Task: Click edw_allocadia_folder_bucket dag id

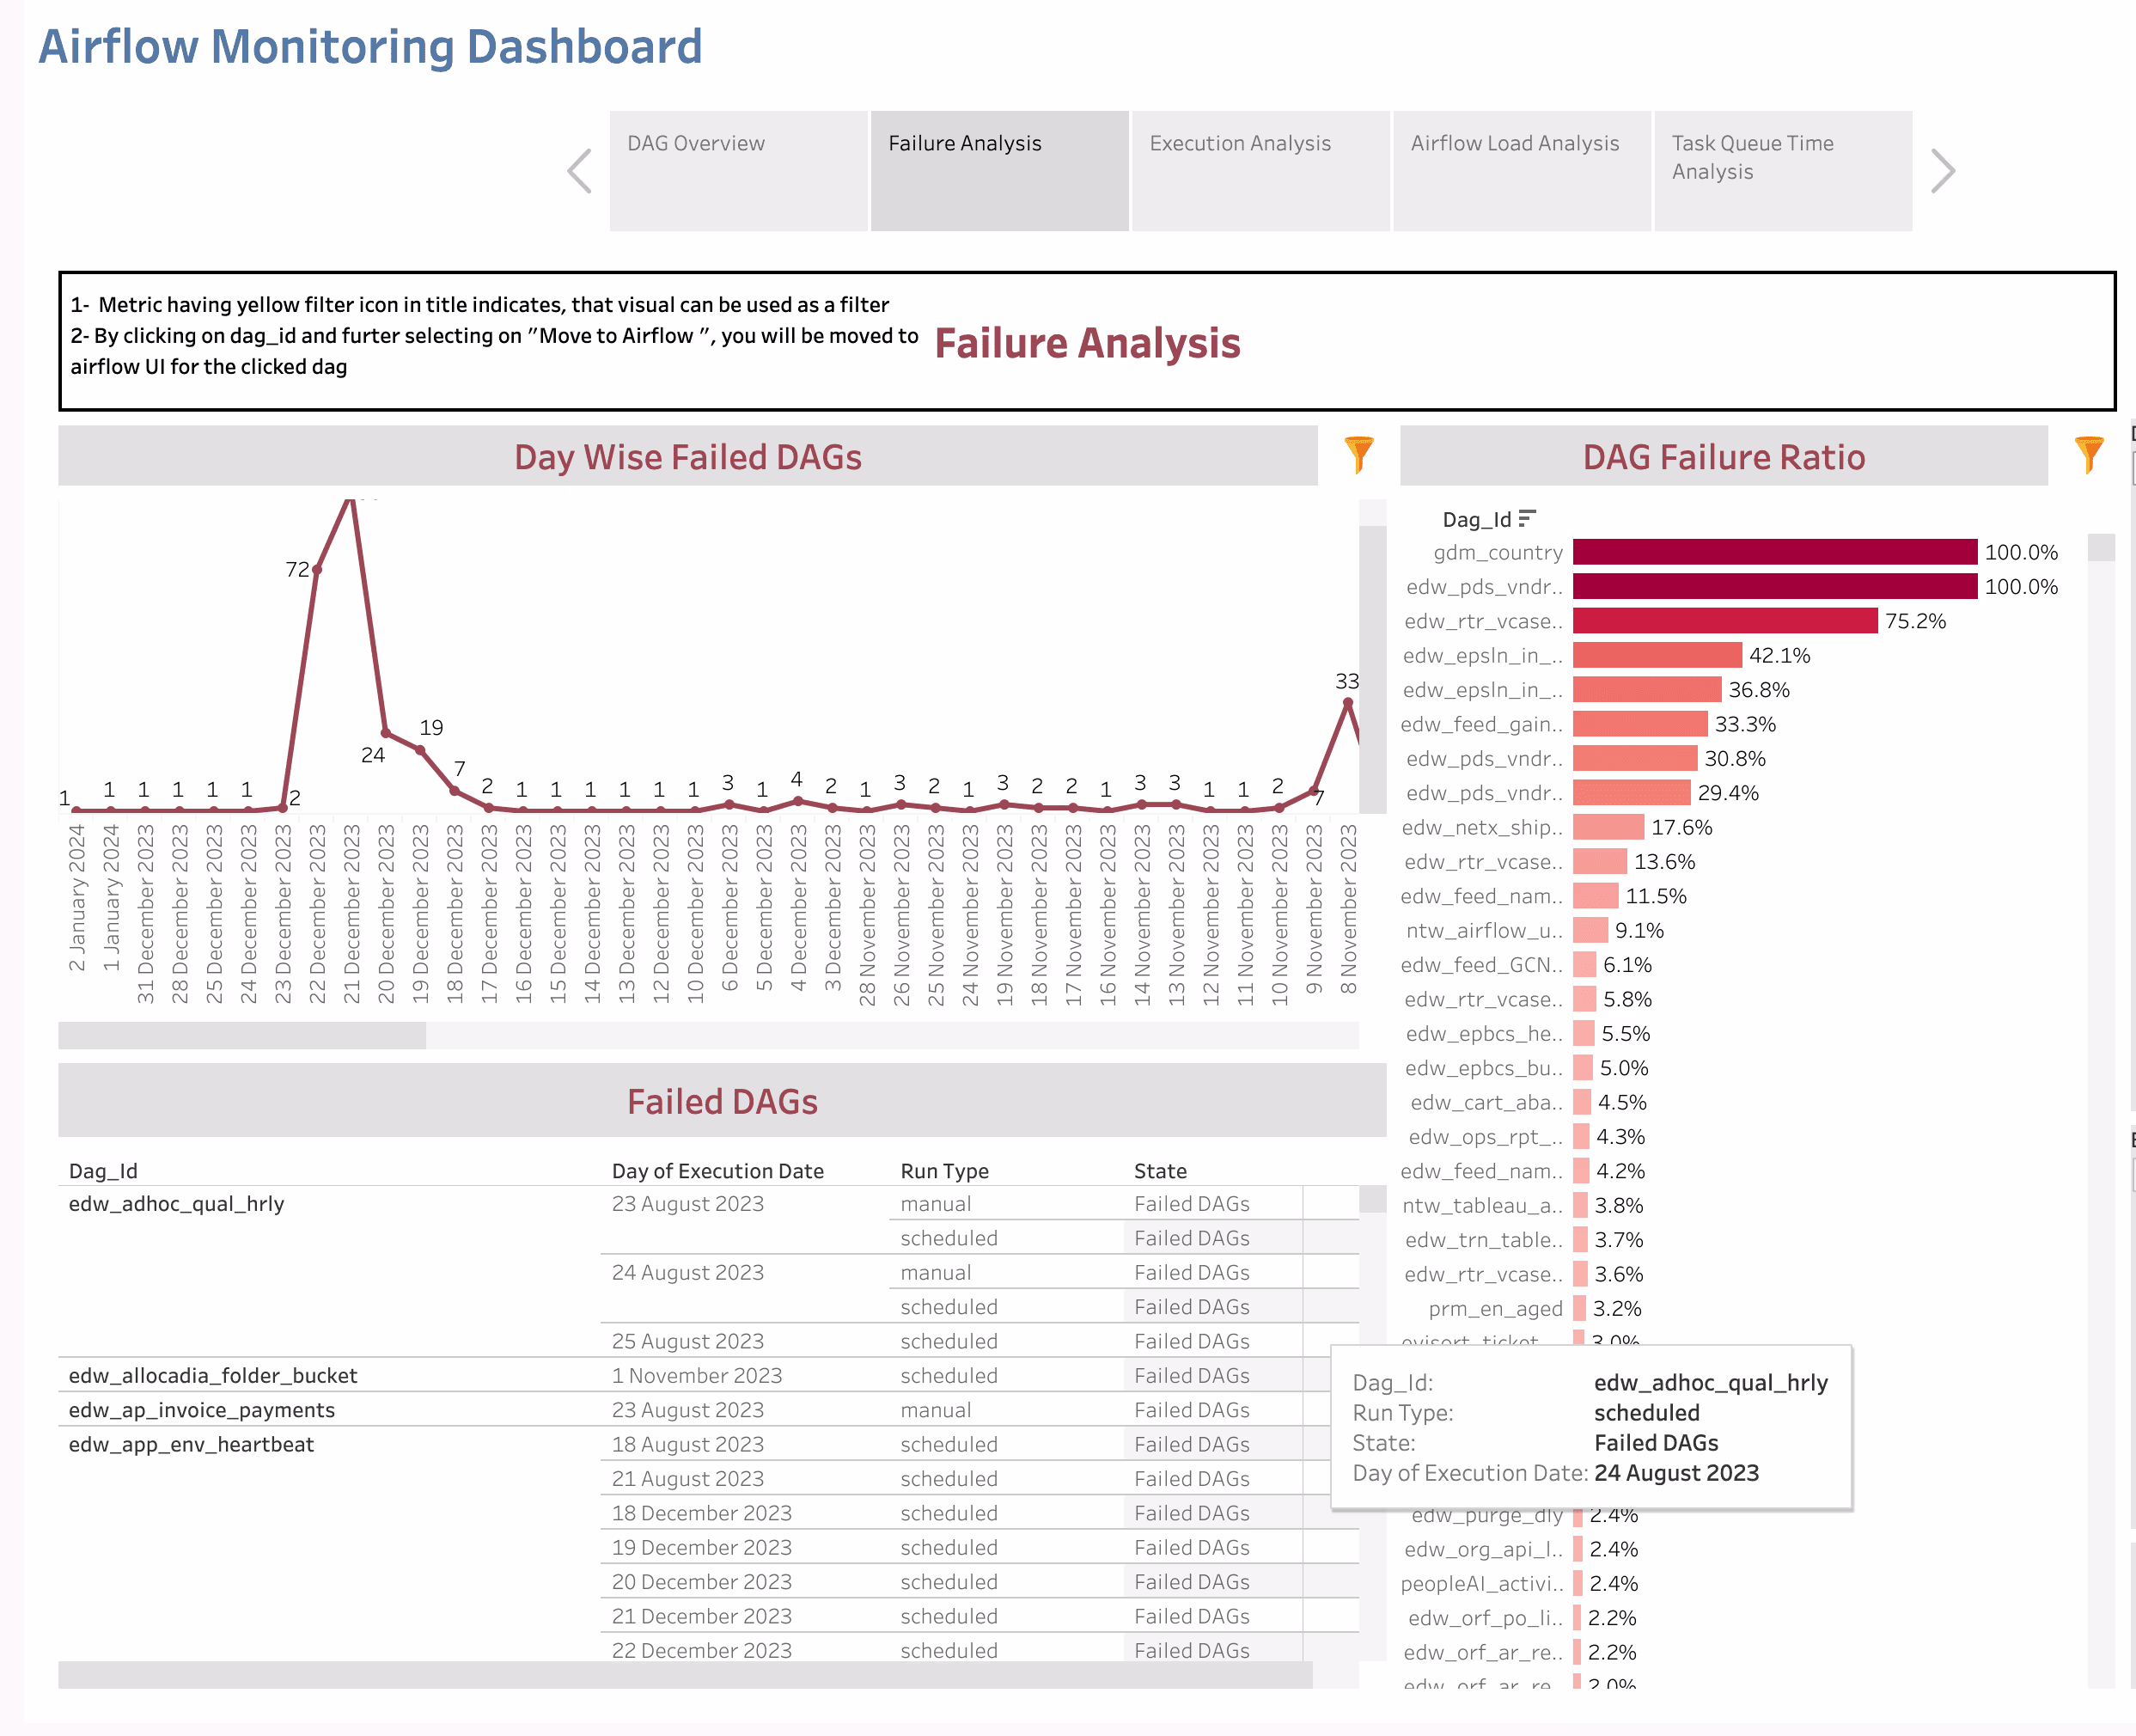Action: [x=213, y=1375]
